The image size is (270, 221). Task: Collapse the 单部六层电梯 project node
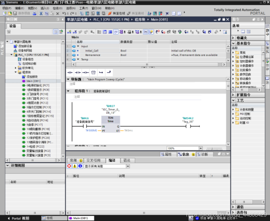tap(7, 41)
